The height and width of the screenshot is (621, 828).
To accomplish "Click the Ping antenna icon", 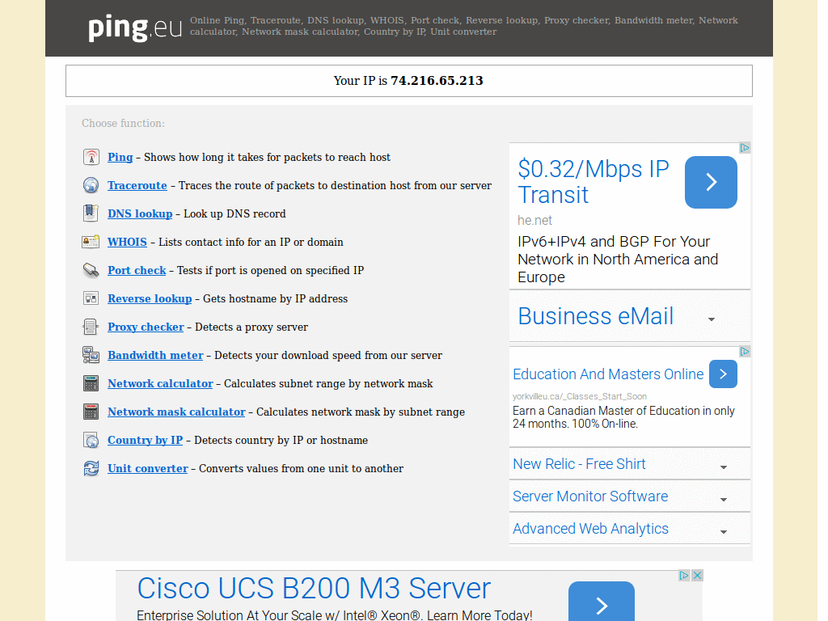I will 91,157.
